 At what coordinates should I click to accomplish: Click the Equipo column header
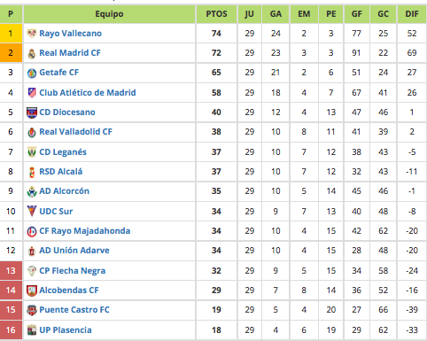[109, 14]
